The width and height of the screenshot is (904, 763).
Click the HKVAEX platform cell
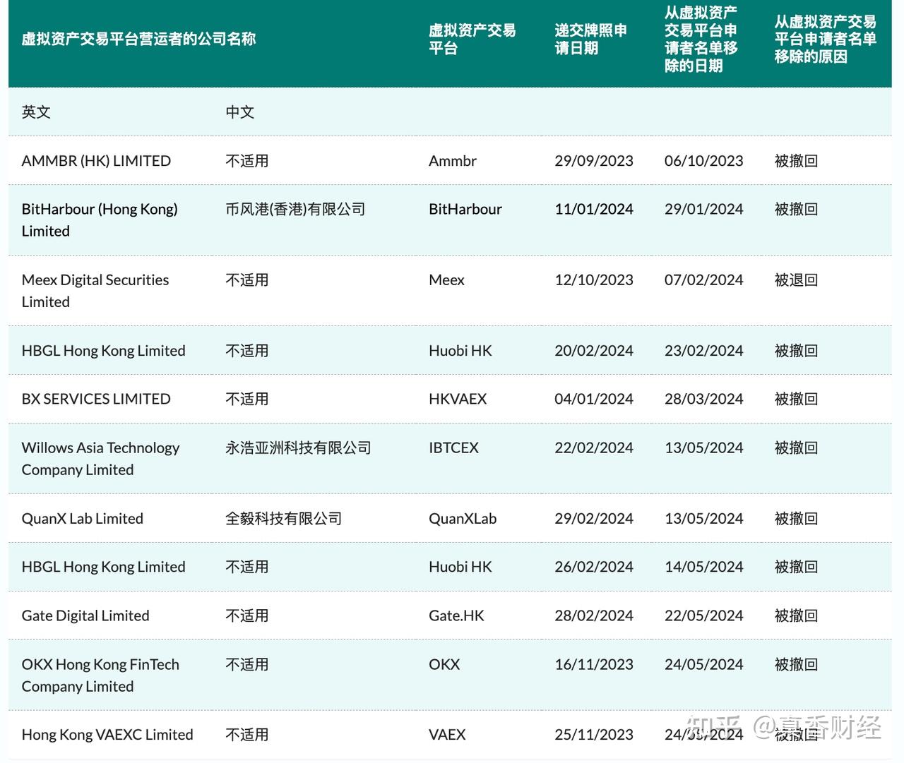coord(458,399)
